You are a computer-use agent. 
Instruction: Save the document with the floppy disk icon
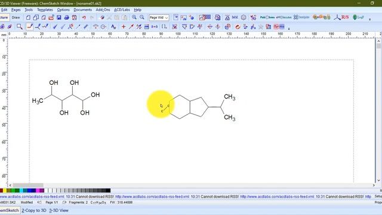(59, 17)
